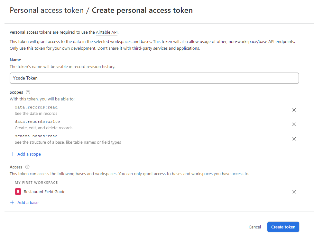Focus the token Name field containing Ycode Token

[x=154, y=78]
